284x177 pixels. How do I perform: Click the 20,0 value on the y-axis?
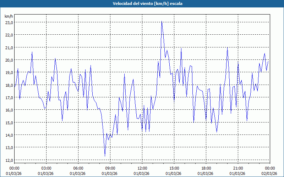[x=9, y=60]
